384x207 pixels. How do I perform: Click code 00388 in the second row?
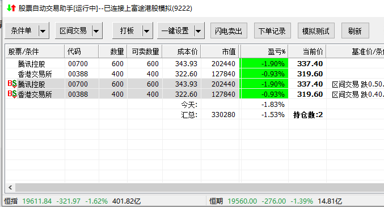tap(78, 74)
